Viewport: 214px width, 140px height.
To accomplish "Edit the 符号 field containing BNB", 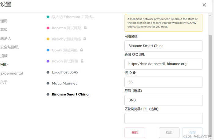I will click(x=164, y=100).
